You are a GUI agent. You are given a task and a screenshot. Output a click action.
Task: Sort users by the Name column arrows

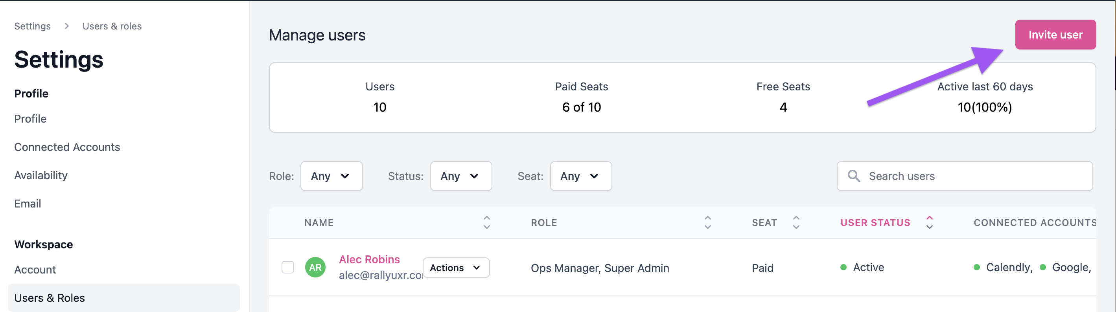pyautogui.click(x=486, y=222)
